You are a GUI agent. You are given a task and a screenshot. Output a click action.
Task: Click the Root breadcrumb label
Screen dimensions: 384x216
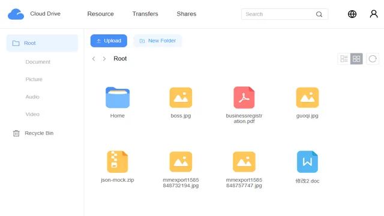(x=120, y=59)
